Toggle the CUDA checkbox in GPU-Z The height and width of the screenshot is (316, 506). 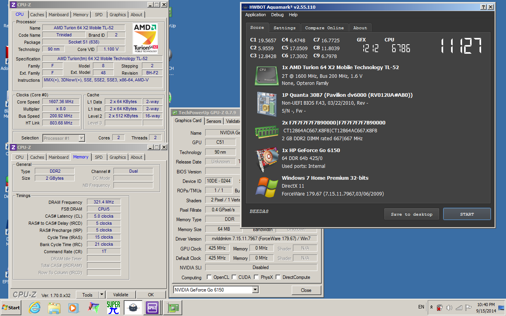pos(234,277)
